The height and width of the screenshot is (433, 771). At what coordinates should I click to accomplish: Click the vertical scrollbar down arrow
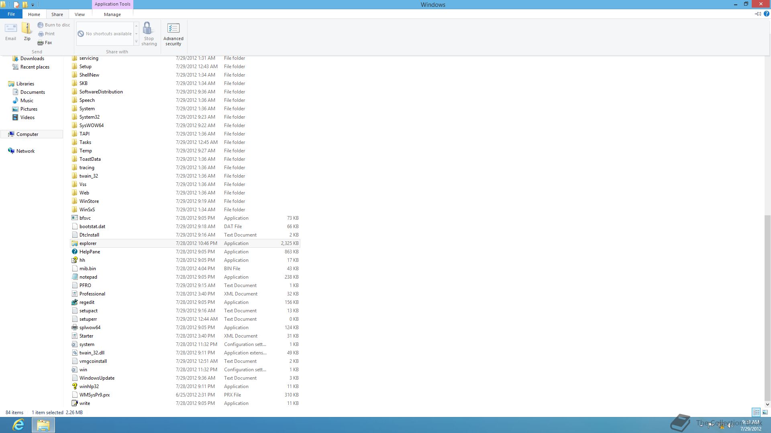[x=767, y=404]
